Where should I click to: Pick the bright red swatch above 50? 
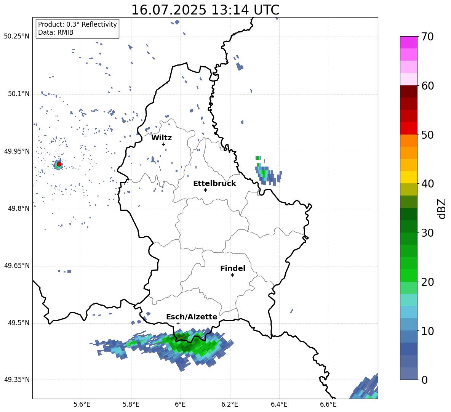tap(408, 128)
